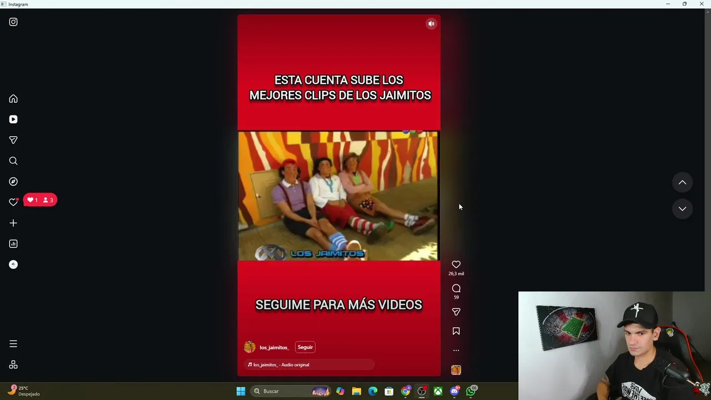Click the Instagram logo in sidebar
711x400 pixels.
click(x=13, y=22)
